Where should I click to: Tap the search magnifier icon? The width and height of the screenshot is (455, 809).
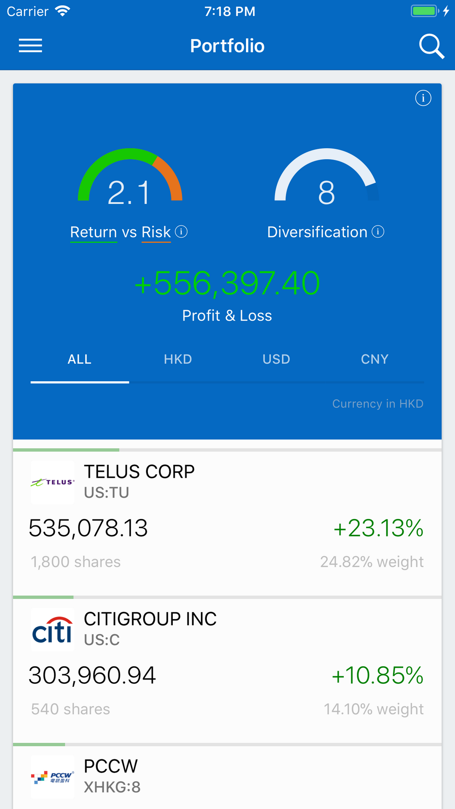(x=431, y=46)
